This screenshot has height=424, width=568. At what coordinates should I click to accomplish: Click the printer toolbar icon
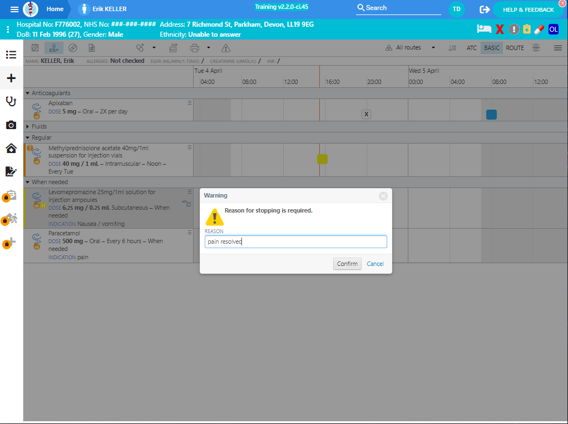pyautogui.click(x=195, y=48)
